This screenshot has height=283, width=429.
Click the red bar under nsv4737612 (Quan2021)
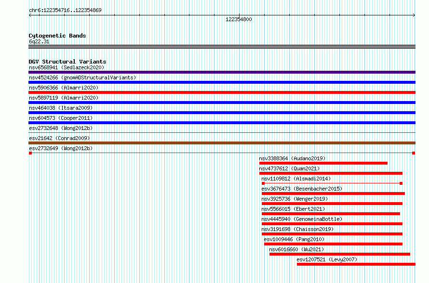coord(331,173)
